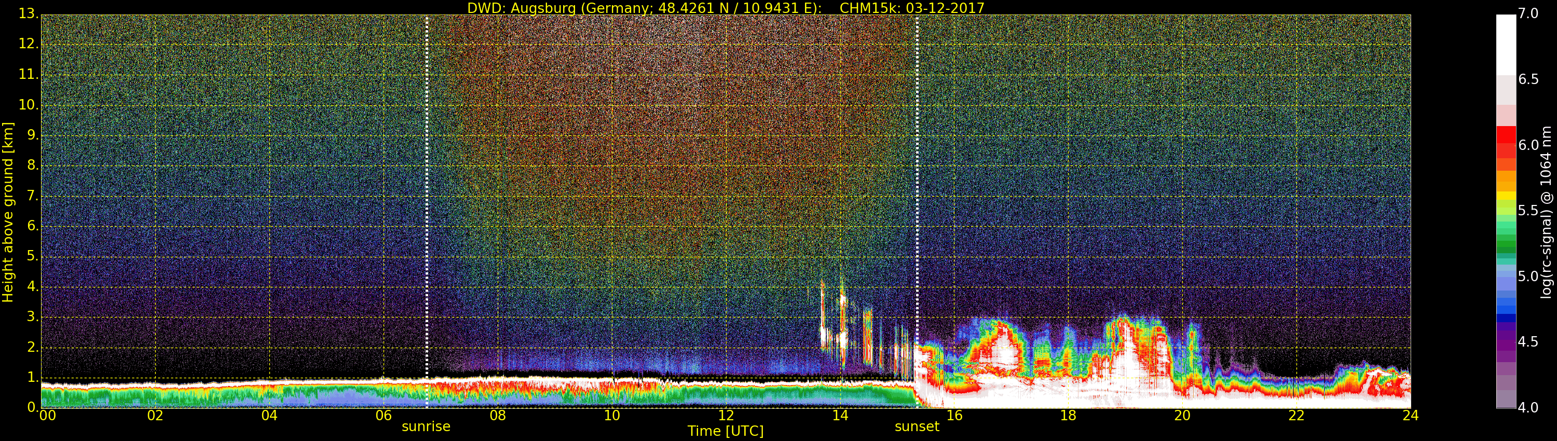
Task: Click the "12" time axis tick label
Action: [x=726, y=416]
